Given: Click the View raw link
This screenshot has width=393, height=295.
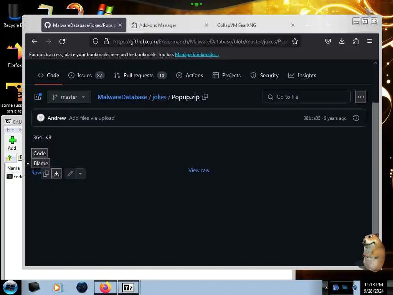Looking at the screenshot, I should click(x=199, y=170).
